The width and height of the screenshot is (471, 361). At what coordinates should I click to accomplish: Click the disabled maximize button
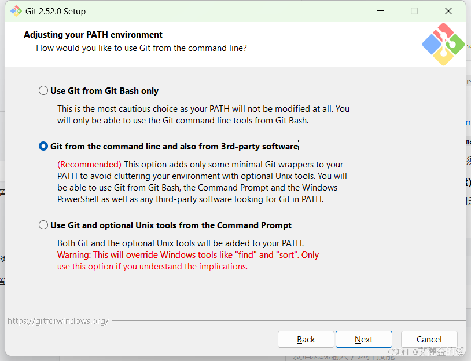pos(414,11)
